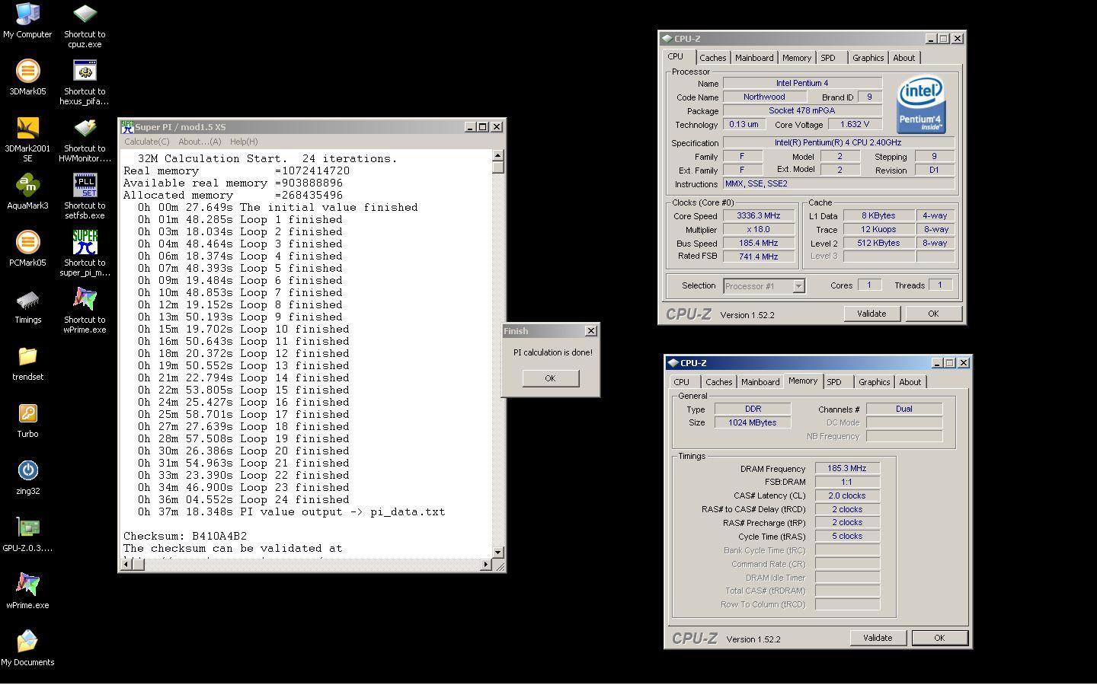Image resolution: width=1097 pixels, height=685 pixels.
Task: Click the DRAM Frequency 185.3 MHz field
Action: click(x=847, y=469)
